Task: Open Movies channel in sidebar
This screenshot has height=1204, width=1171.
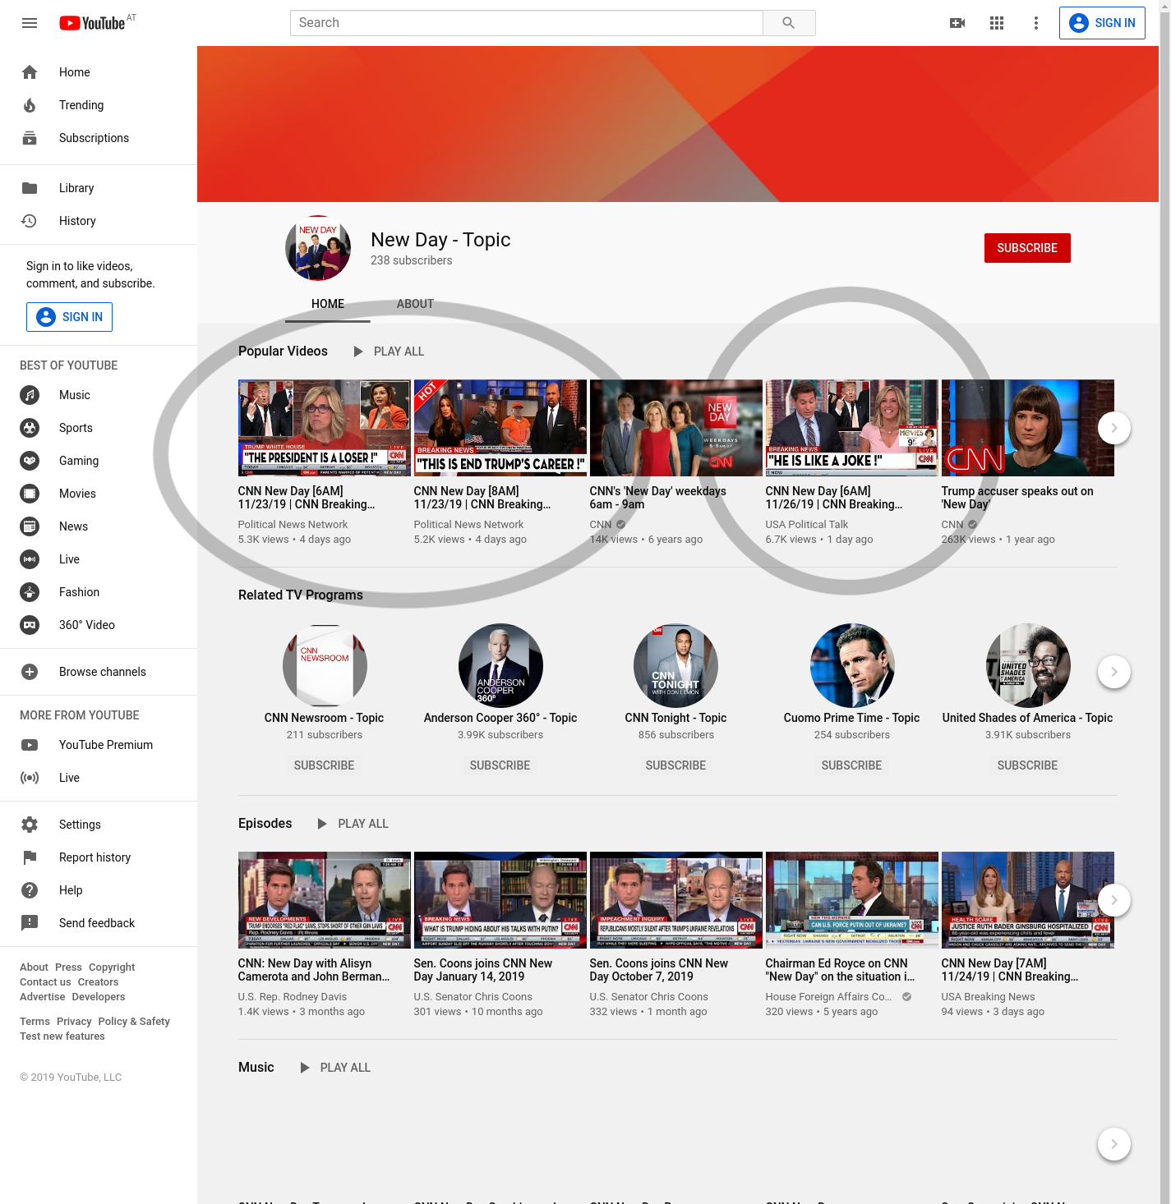Action: 99,494
